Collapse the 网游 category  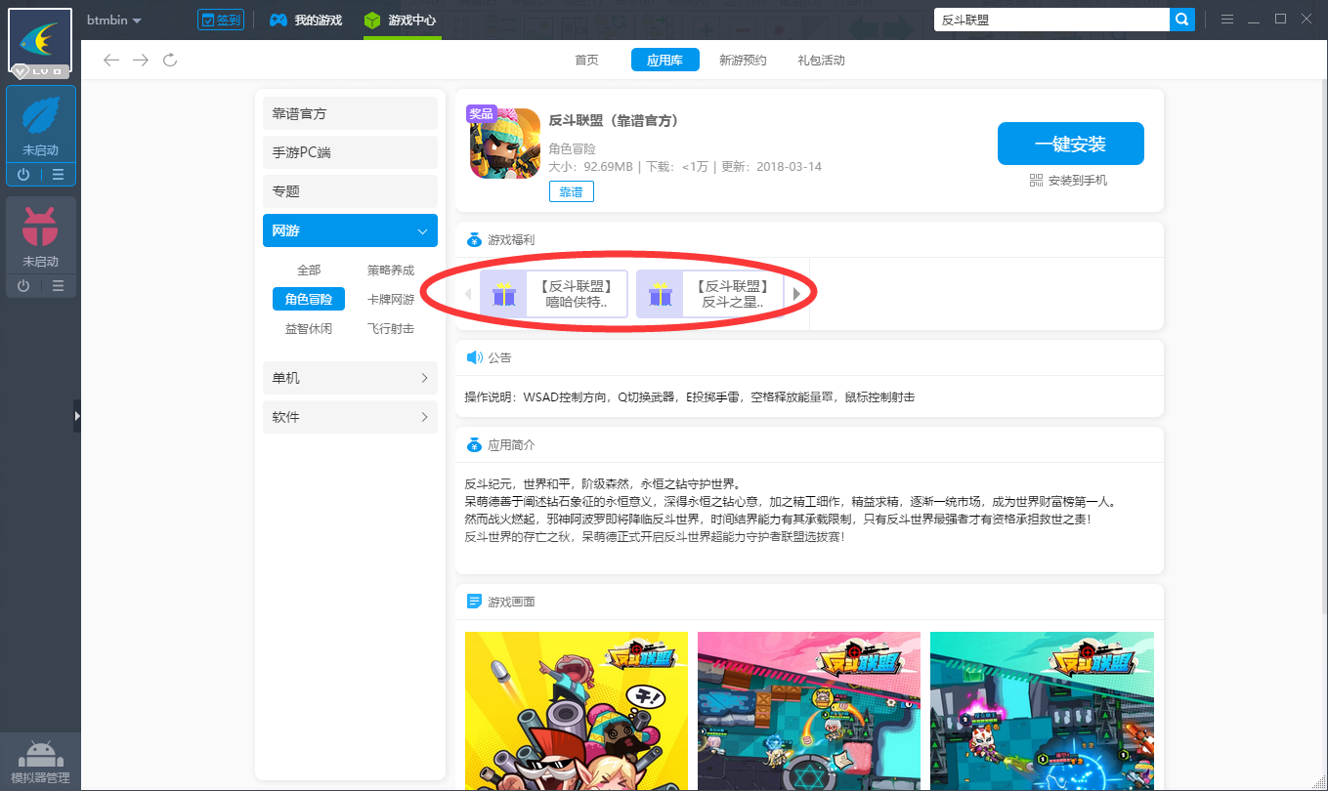[350, 230]
